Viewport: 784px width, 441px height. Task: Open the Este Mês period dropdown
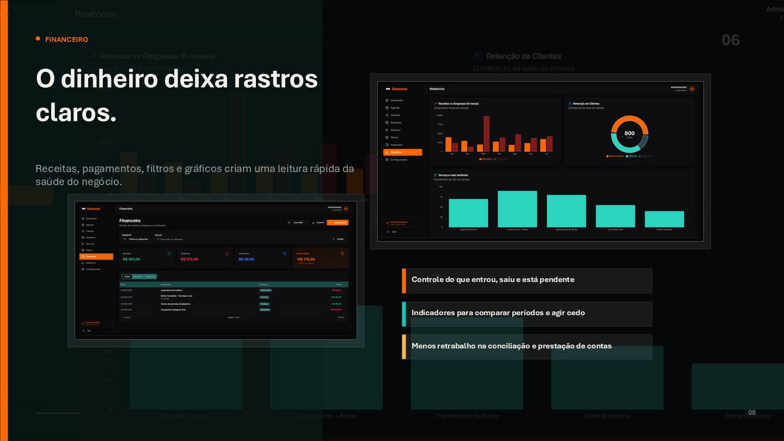coord(298,223)
